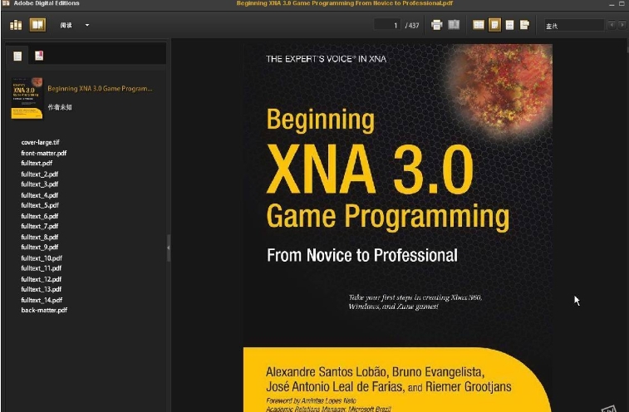
Task: Open the reading menu dropdown arrow
Action: pyautogui.click(x=87, y=25)
